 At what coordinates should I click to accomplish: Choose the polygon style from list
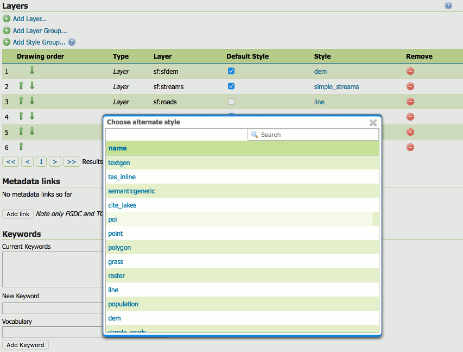tap(119, 248)
